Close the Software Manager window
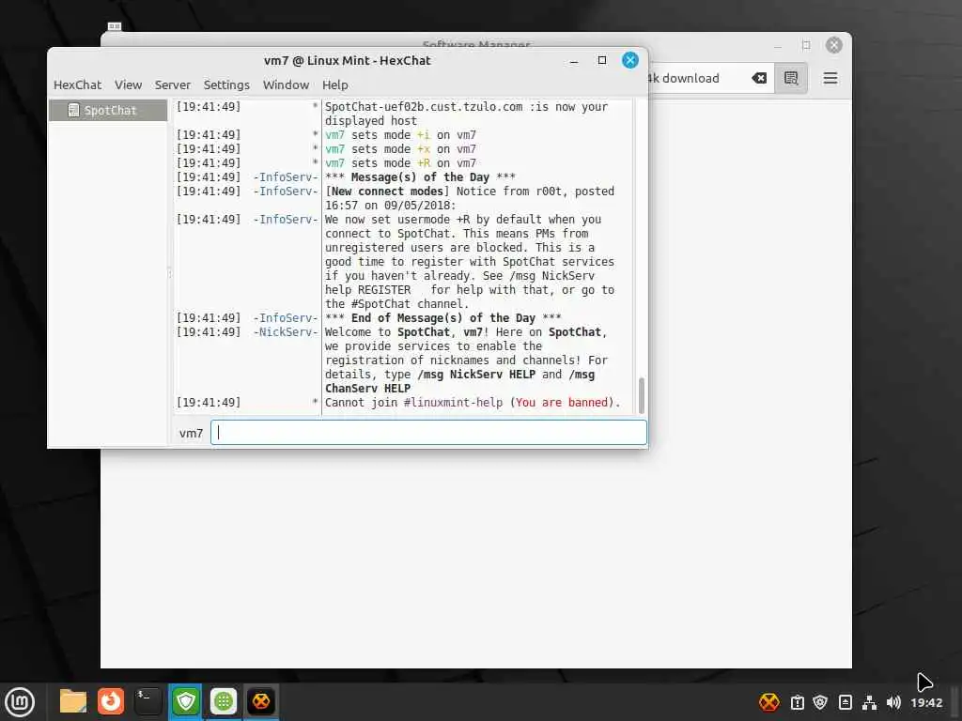The width and height of the screenshot is (962, 721). (834, 45)
